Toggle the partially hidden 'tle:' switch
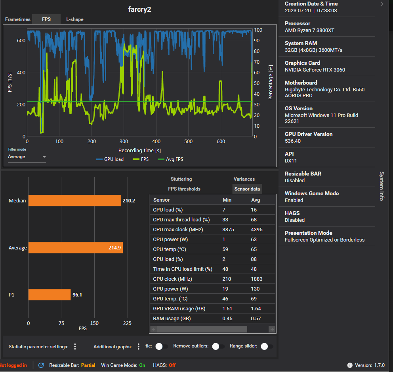 161,346
